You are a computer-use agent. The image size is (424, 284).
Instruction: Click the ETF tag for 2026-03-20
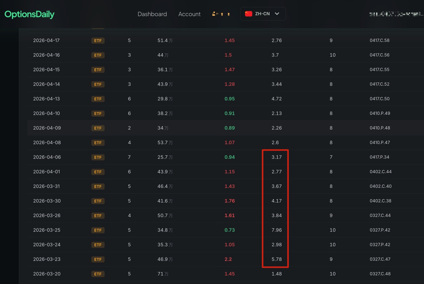[x=98, y=274]
